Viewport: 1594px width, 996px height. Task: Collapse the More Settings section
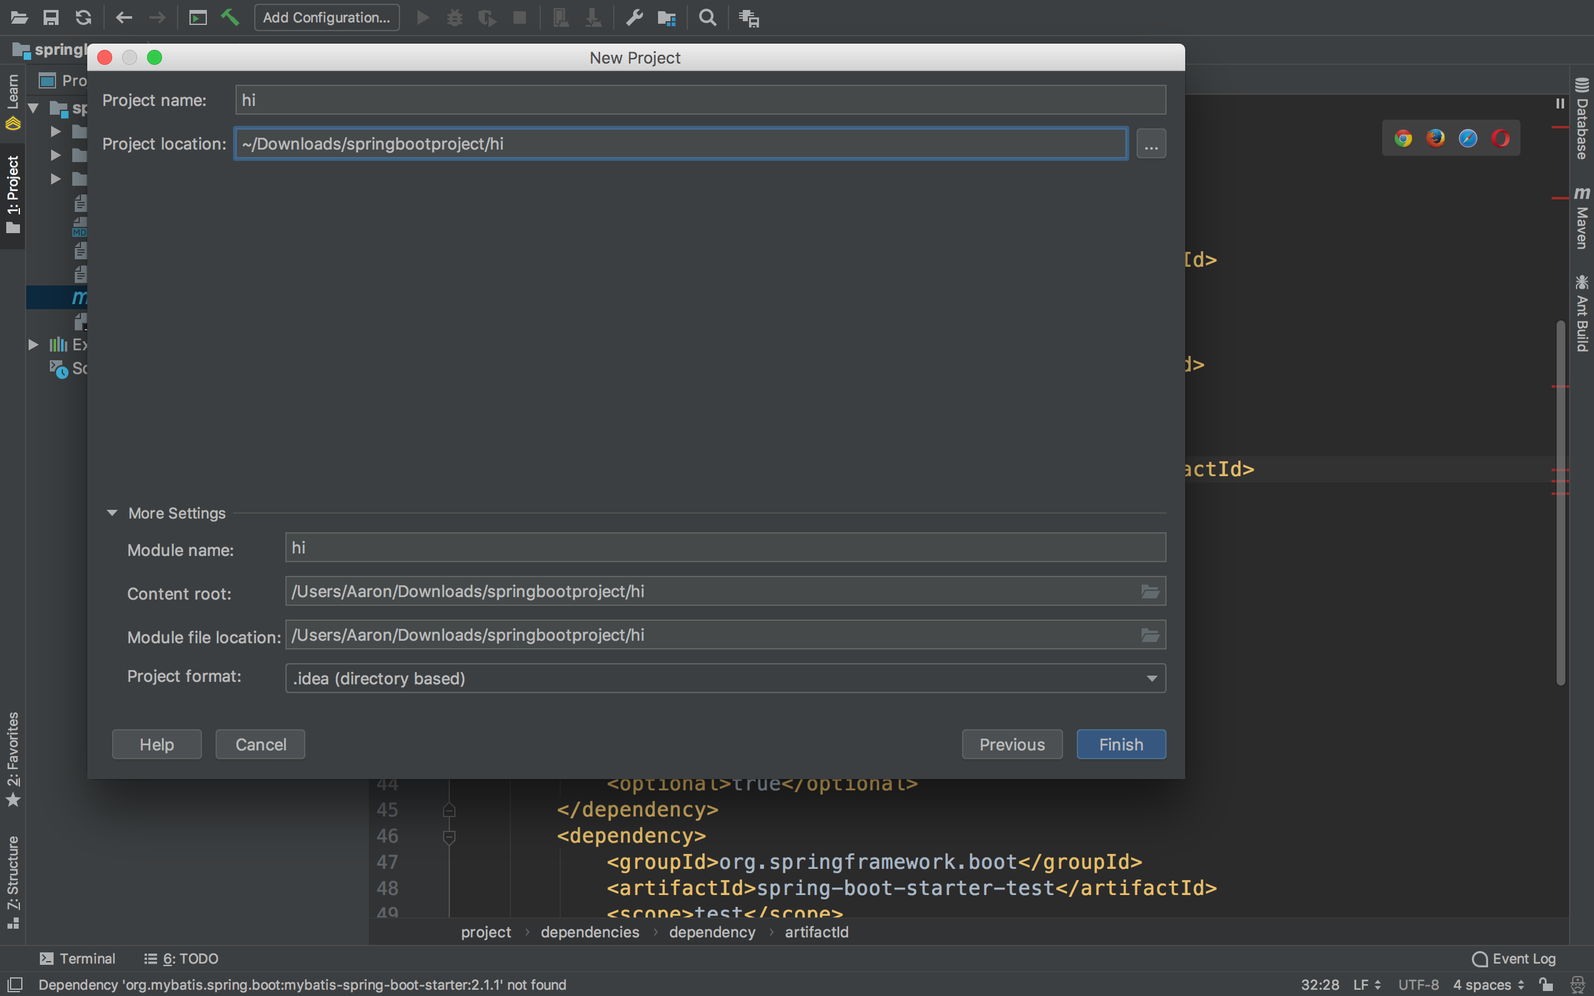(x=112, y=513)
